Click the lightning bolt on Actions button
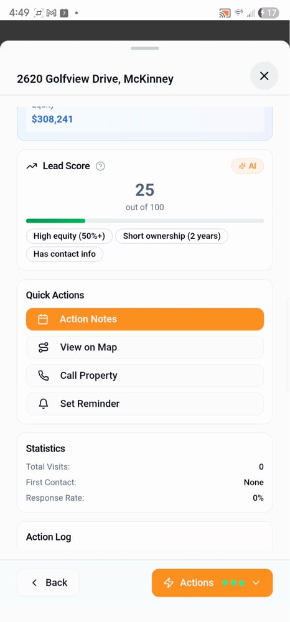 (169, 583)
